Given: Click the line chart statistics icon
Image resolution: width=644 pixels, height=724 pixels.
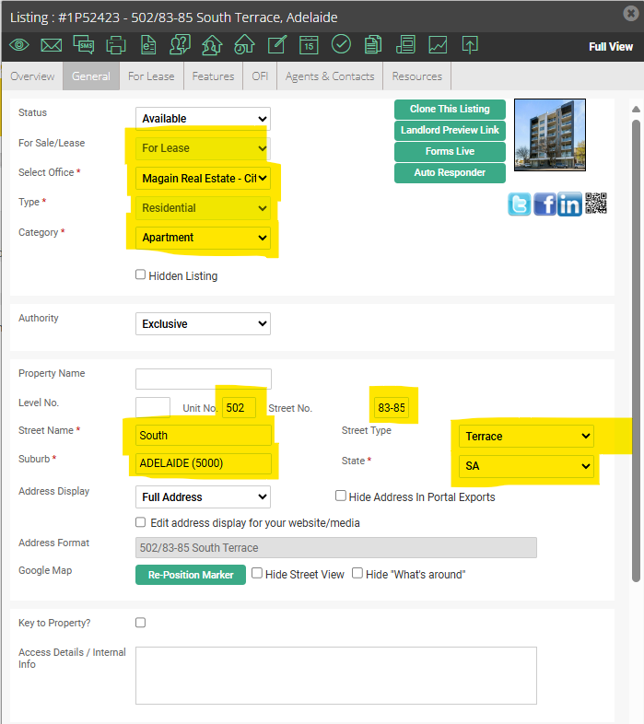Looking at the screenshot, I should tap(438, 44).
